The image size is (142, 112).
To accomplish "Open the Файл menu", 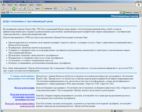I will tap(3, 5).
